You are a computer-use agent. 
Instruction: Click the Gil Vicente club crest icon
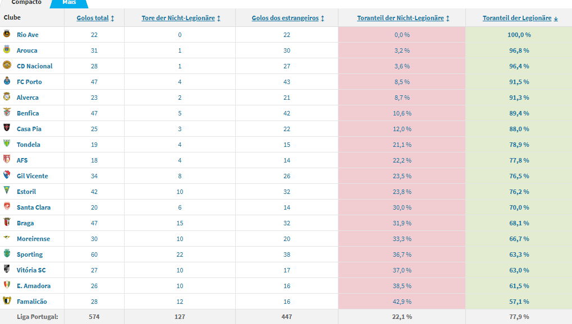[x=7, y=176]
